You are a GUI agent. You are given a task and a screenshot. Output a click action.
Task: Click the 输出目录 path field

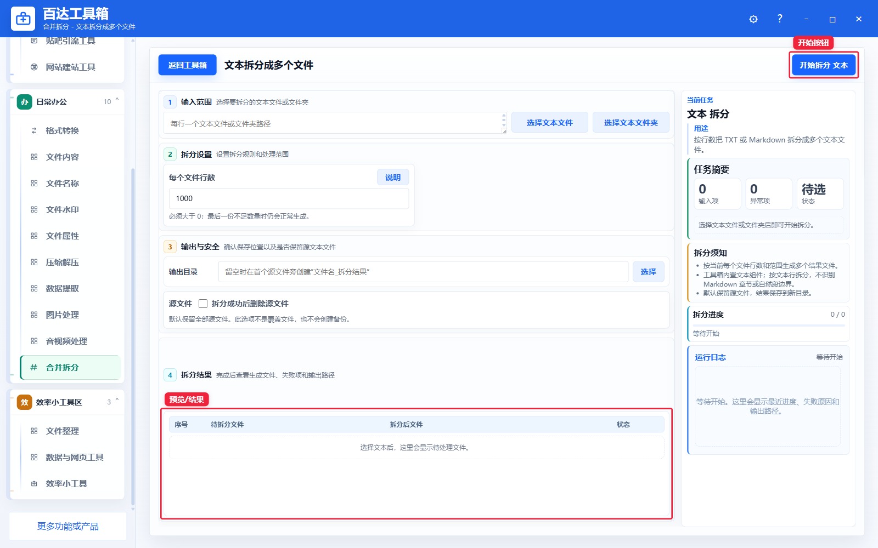click(423, 272)
